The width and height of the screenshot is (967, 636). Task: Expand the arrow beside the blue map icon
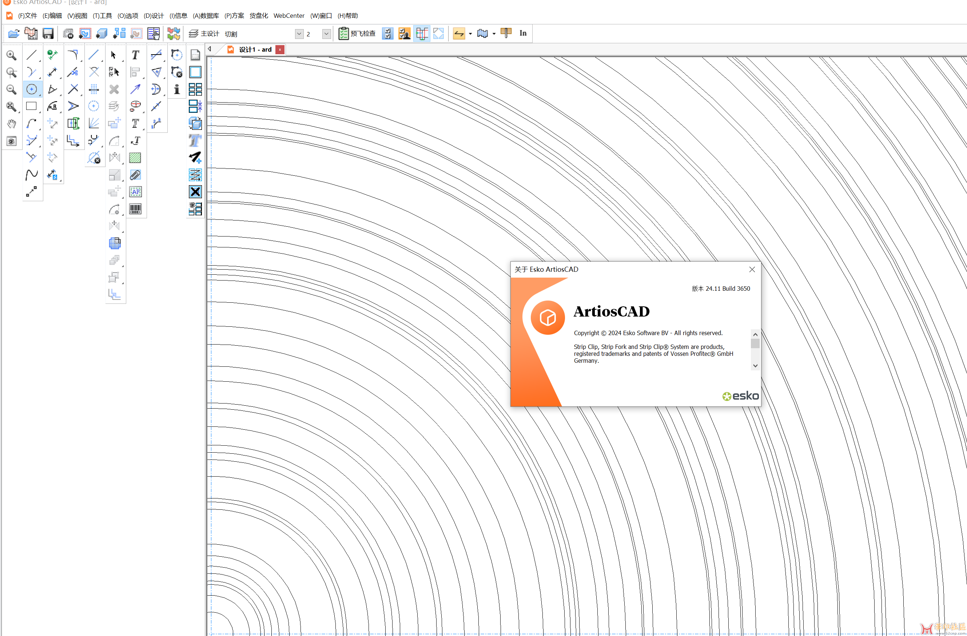point(494,34)
